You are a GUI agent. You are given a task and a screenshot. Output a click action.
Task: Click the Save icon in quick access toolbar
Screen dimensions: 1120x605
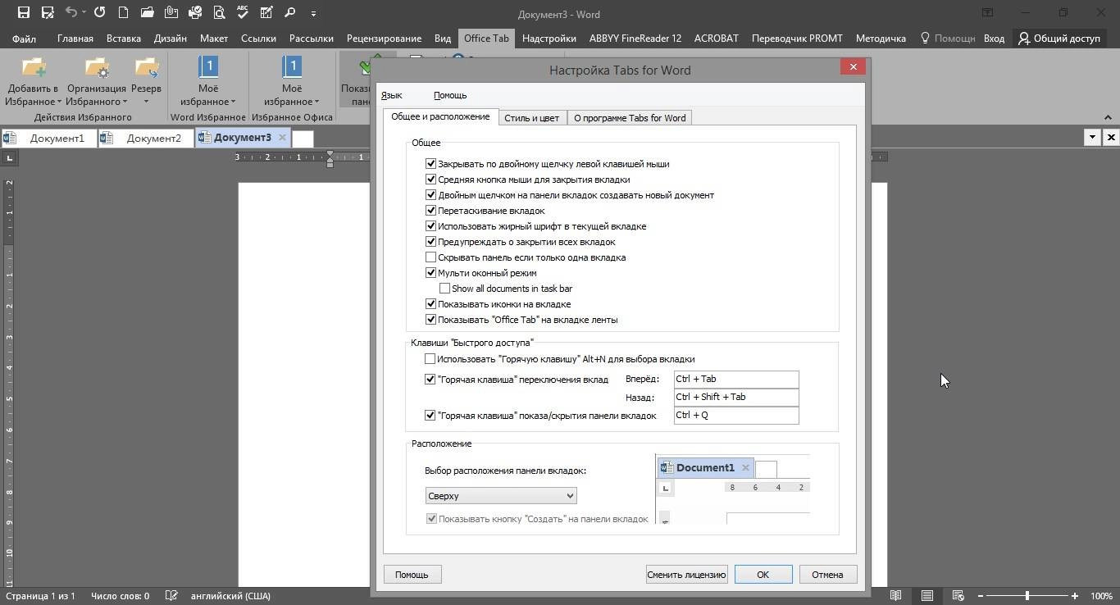[23, 13]
